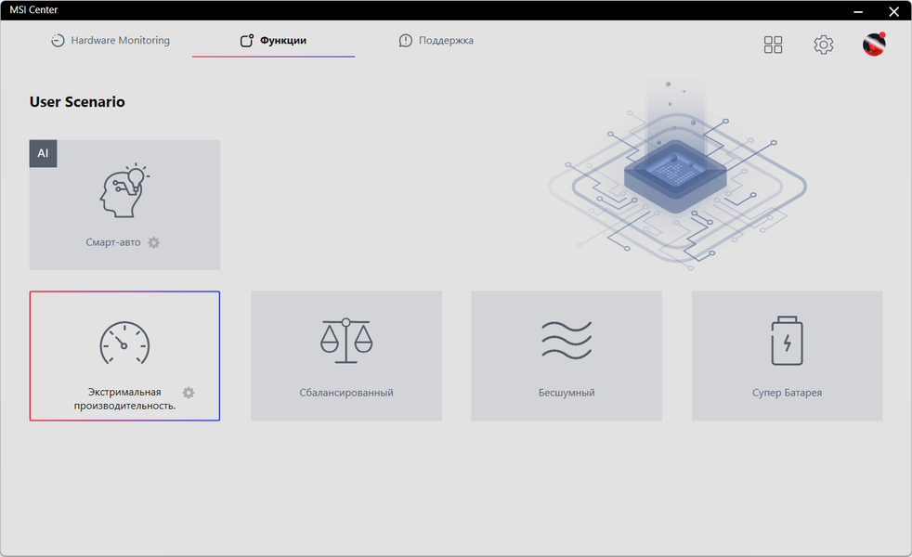This screenshot has width=912, height=557.
Task: Click the Поддержка exclamation bubble icon
Action: (406, 40)
